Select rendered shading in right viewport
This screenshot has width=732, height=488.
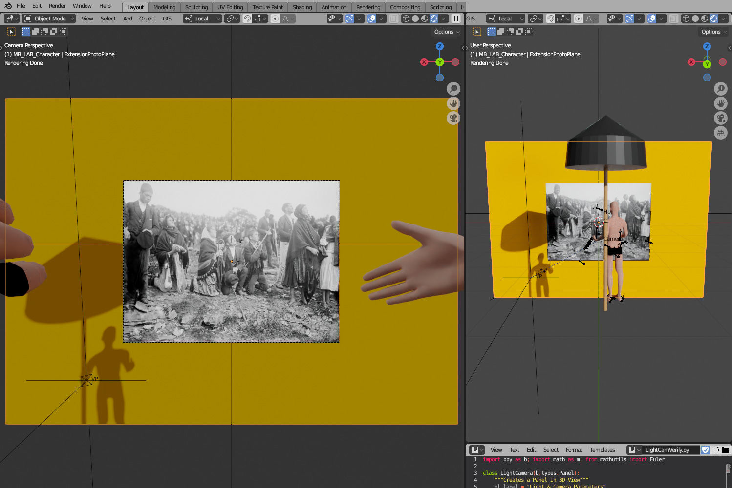(714, 19)
